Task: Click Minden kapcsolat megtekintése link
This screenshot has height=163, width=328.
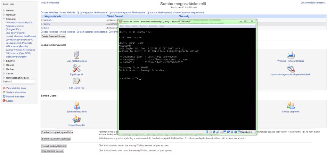Action: (x=188, y=12)
